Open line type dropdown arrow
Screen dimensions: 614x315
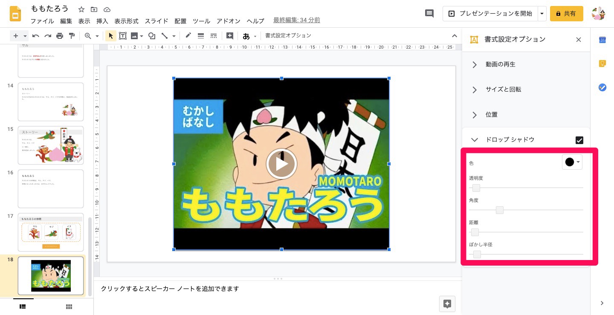(x=174, y=36)
